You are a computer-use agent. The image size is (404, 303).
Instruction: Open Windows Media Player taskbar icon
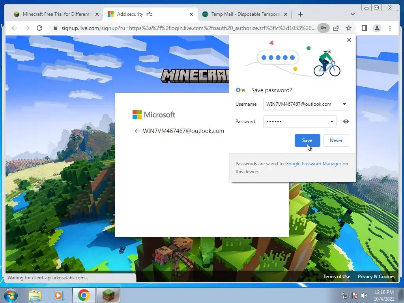pos(59,295)
